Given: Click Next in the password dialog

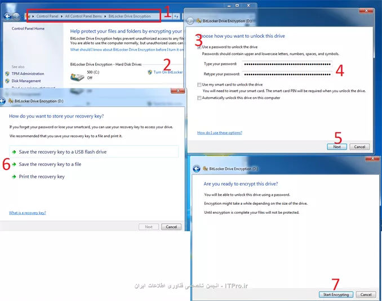Looking at the screenshot, I should pyautogui.click(x=337, y=147).
